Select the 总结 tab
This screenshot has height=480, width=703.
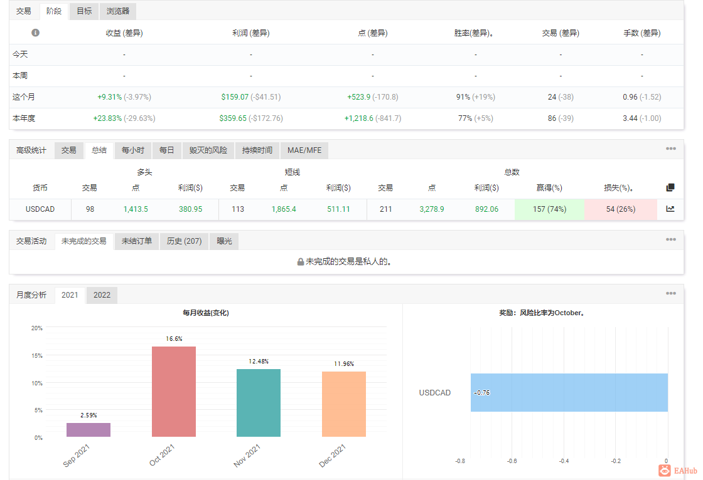coord(99,150)
